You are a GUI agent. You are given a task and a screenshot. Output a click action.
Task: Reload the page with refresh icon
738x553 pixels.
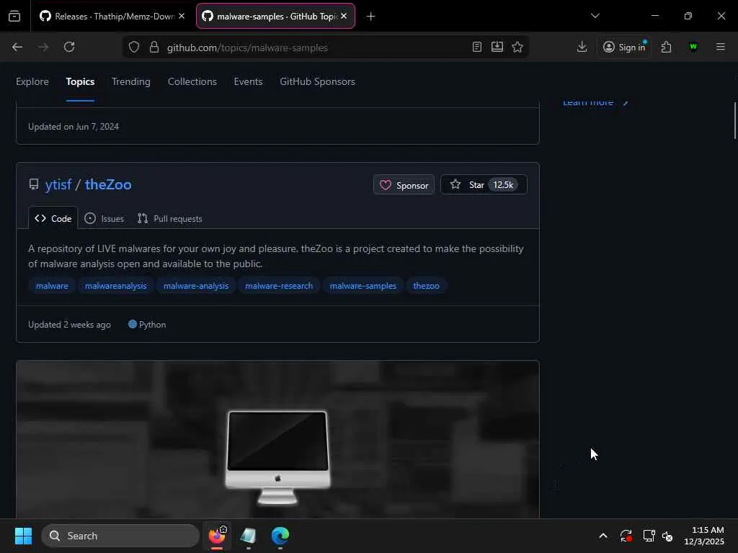[x=69, y=47]
